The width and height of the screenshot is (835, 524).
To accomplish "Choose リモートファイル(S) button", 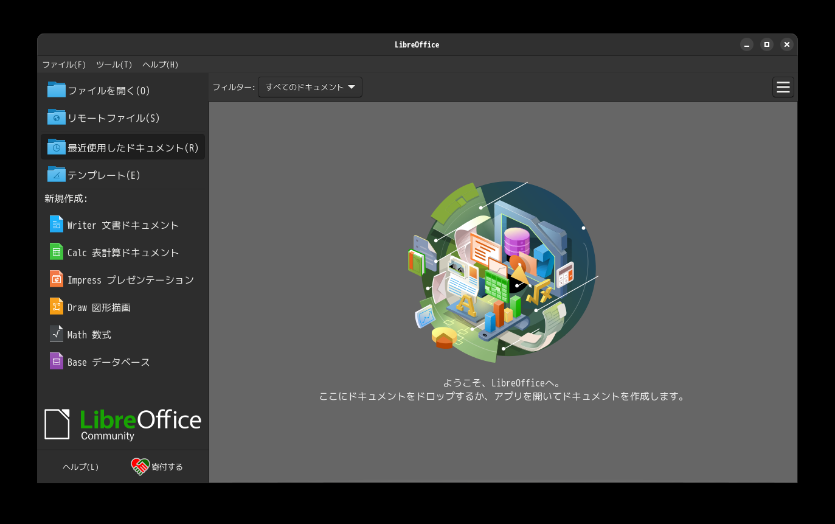I will pos(123,117).
